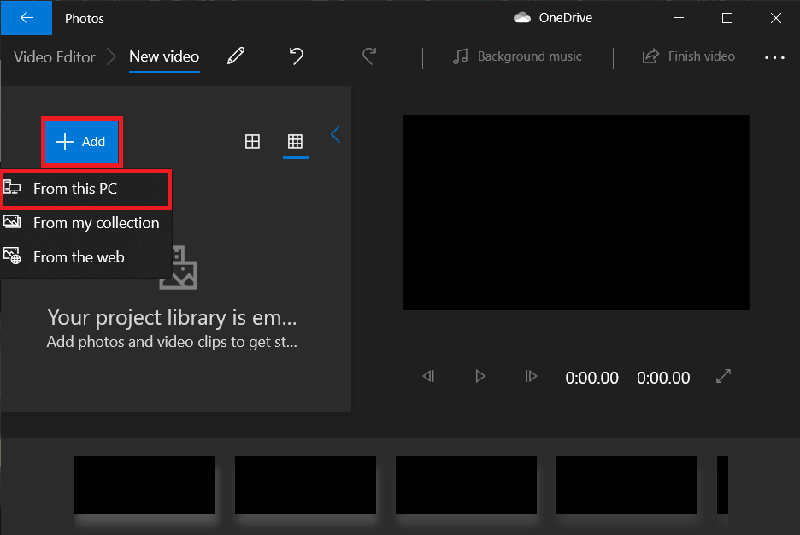Undo the last action
Image resolution: width=800 pixels, height=535 pixels.
click(x=296, y=56)
